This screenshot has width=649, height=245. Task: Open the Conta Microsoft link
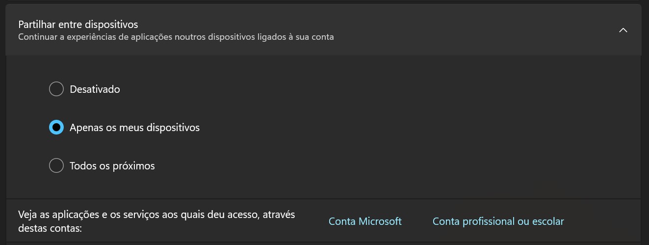tap(365, 221)
